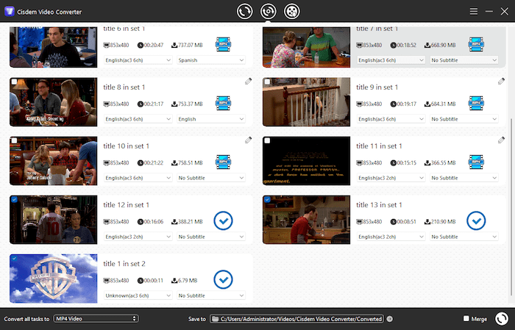Screen dimensions: 515x330
Task: Click MP4 format icon for title 11
Action: tap(476, 162)
